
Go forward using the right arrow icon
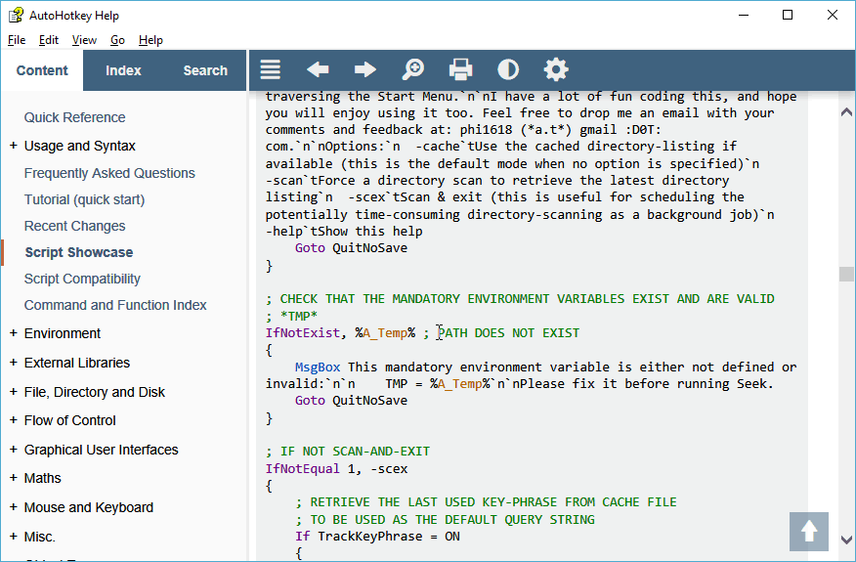[x=365, y=69]
